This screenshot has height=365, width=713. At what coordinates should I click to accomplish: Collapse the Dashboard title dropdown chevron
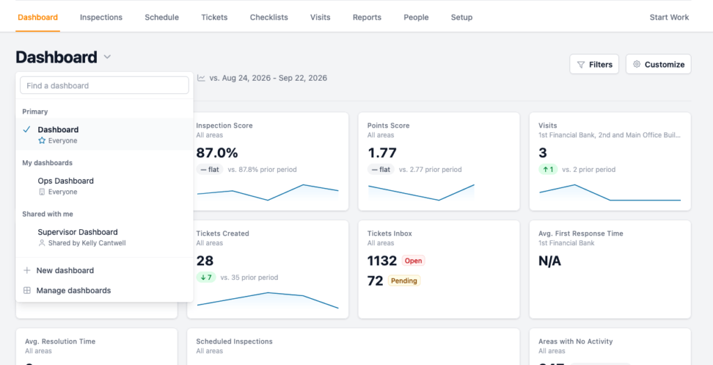pos(107,57)
